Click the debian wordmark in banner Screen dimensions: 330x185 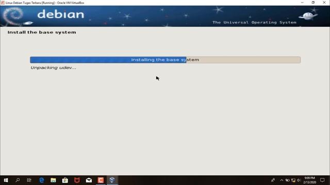coord(61,14)
